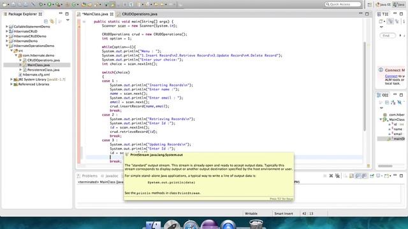Click the Run green play toolbar icon
Image resolution: width=408 pixels, height=229 pixels.
pyautogui.click(x=49, y=4)
